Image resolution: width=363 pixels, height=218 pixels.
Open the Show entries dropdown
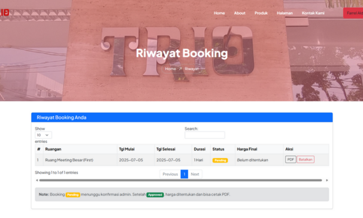coord(43,135)
